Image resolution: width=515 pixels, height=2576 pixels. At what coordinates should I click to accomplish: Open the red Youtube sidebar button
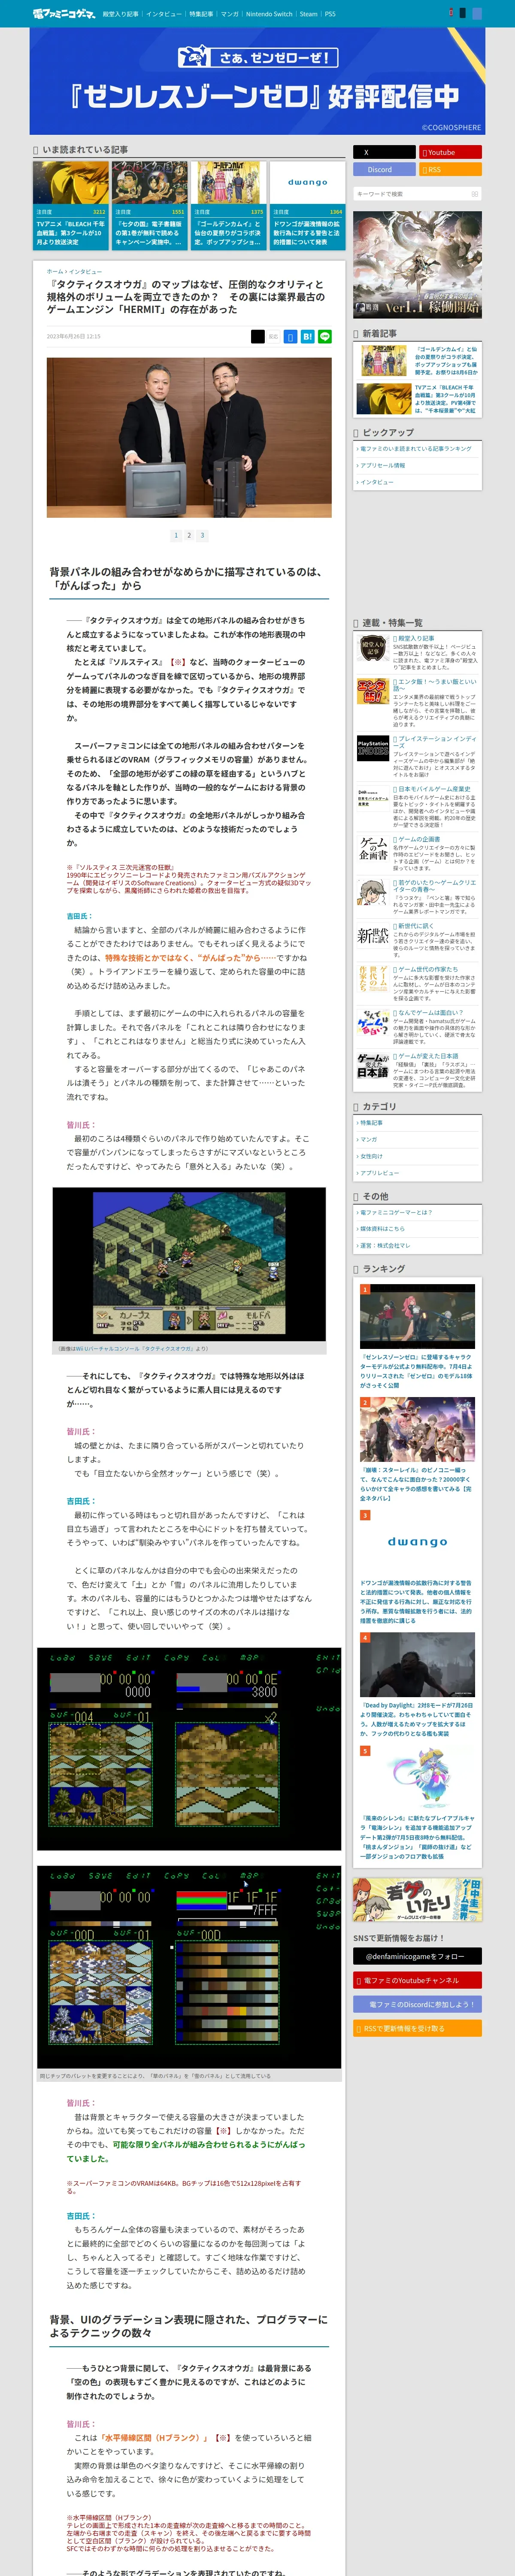pos(450,152)
